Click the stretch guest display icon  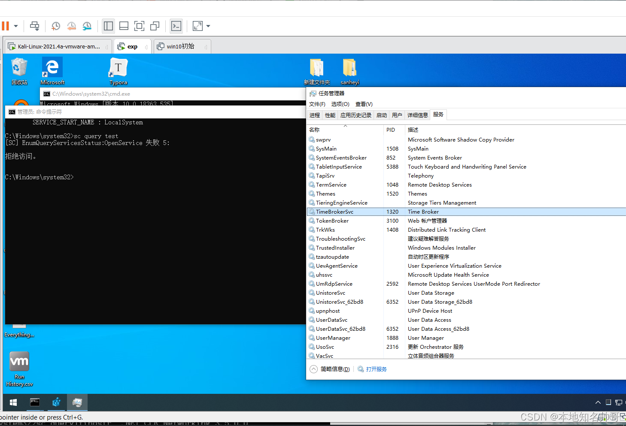[198, 26]
